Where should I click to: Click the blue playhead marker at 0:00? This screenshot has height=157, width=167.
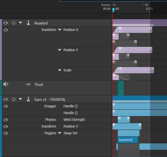click(113, 10)
